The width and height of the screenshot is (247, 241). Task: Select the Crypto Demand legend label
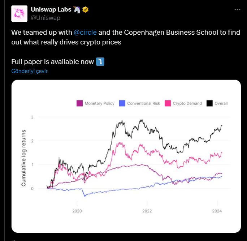point(187,103)
